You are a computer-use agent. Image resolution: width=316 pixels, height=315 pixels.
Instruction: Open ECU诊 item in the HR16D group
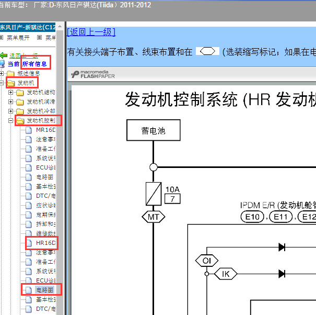[46, 280]
